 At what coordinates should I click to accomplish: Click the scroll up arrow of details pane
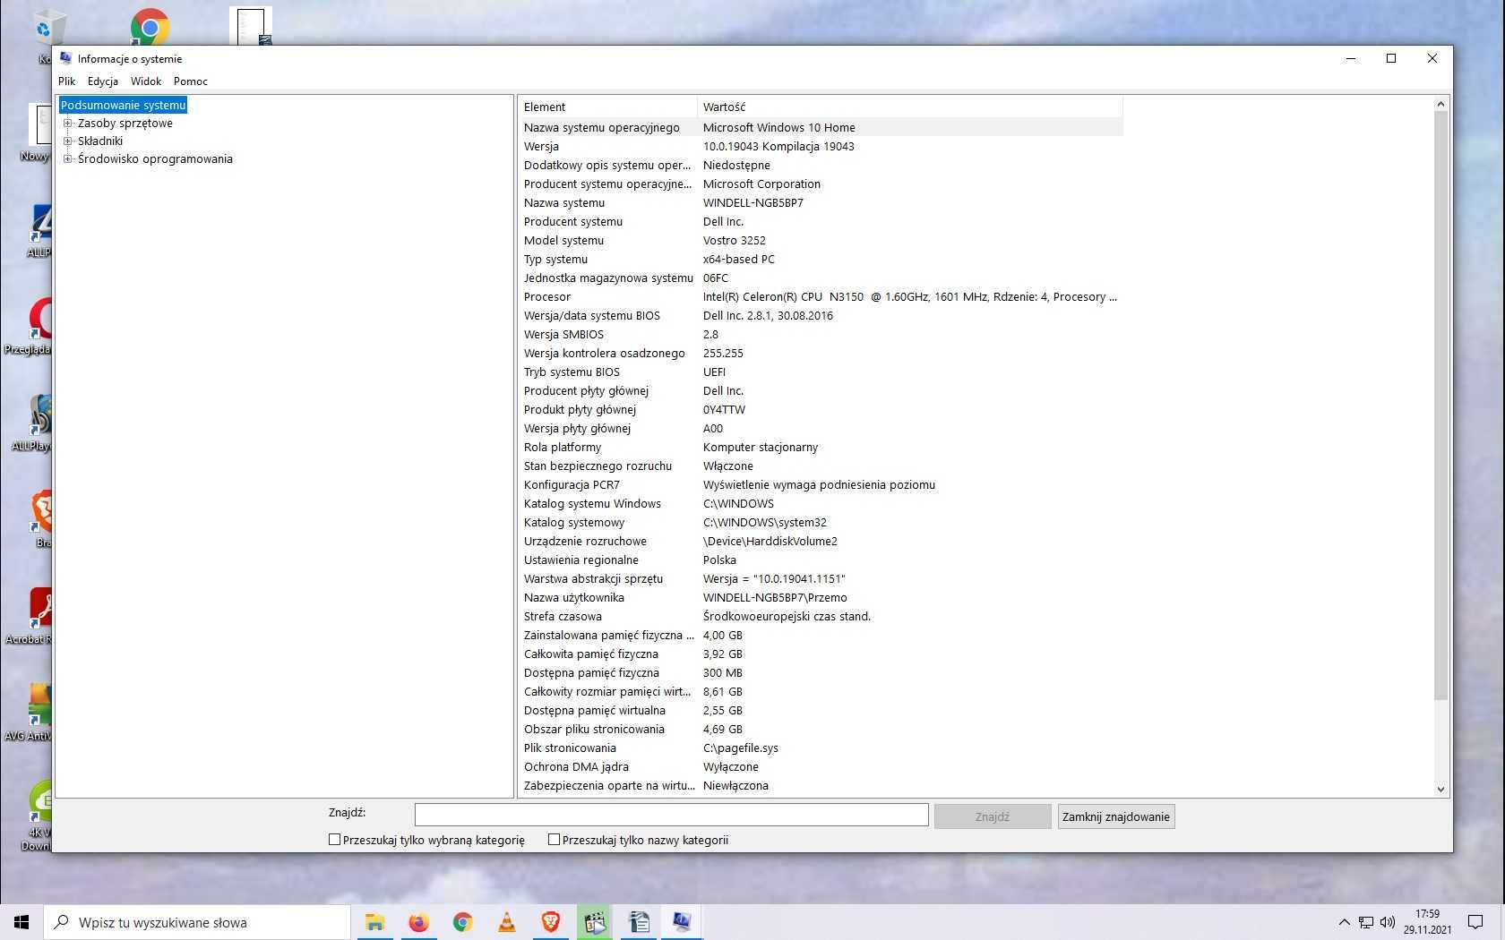pos(1440,105)
